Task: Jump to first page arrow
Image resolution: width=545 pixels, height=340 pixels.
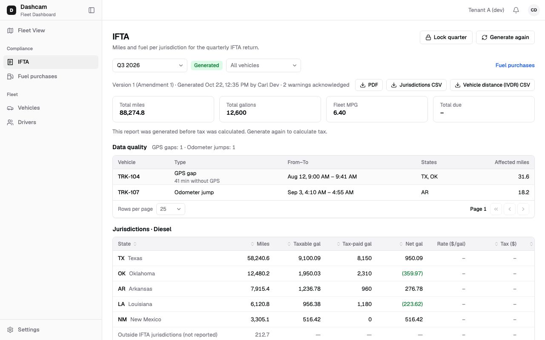Action: (x=496, y=209)
